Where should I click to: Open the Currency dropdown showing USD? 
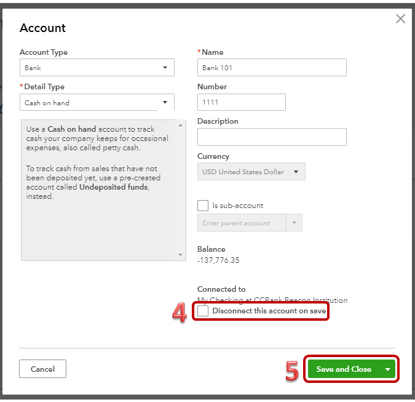(251, 172)
